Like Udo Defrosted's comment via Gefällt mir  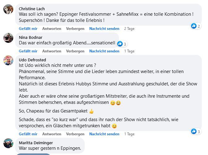click(28, 134)
